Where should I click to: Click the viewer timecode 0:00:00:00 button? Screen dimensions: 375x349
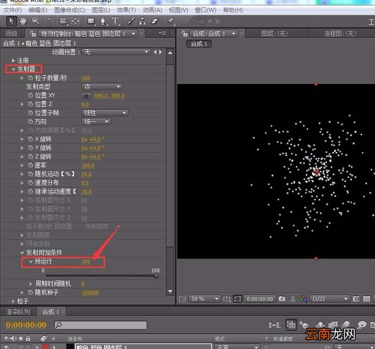pyautogui.click(x=260, y=299)
